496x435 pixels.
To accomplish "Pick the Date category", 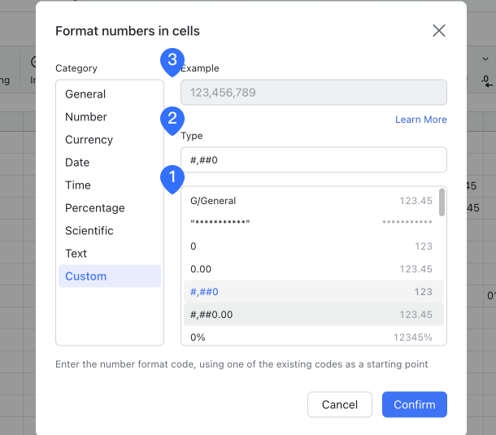I will 77,163.
